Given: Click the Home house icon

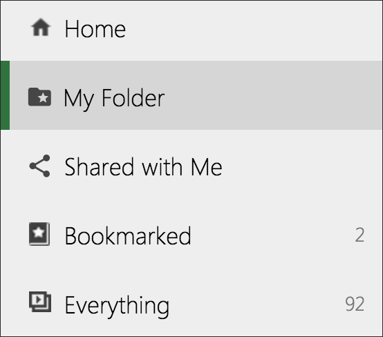Looking at the screenshot, I should (41, 27).
